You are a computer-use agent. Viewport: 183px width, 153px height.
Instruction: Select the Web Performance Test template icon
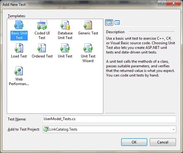(x=19, y=71)
